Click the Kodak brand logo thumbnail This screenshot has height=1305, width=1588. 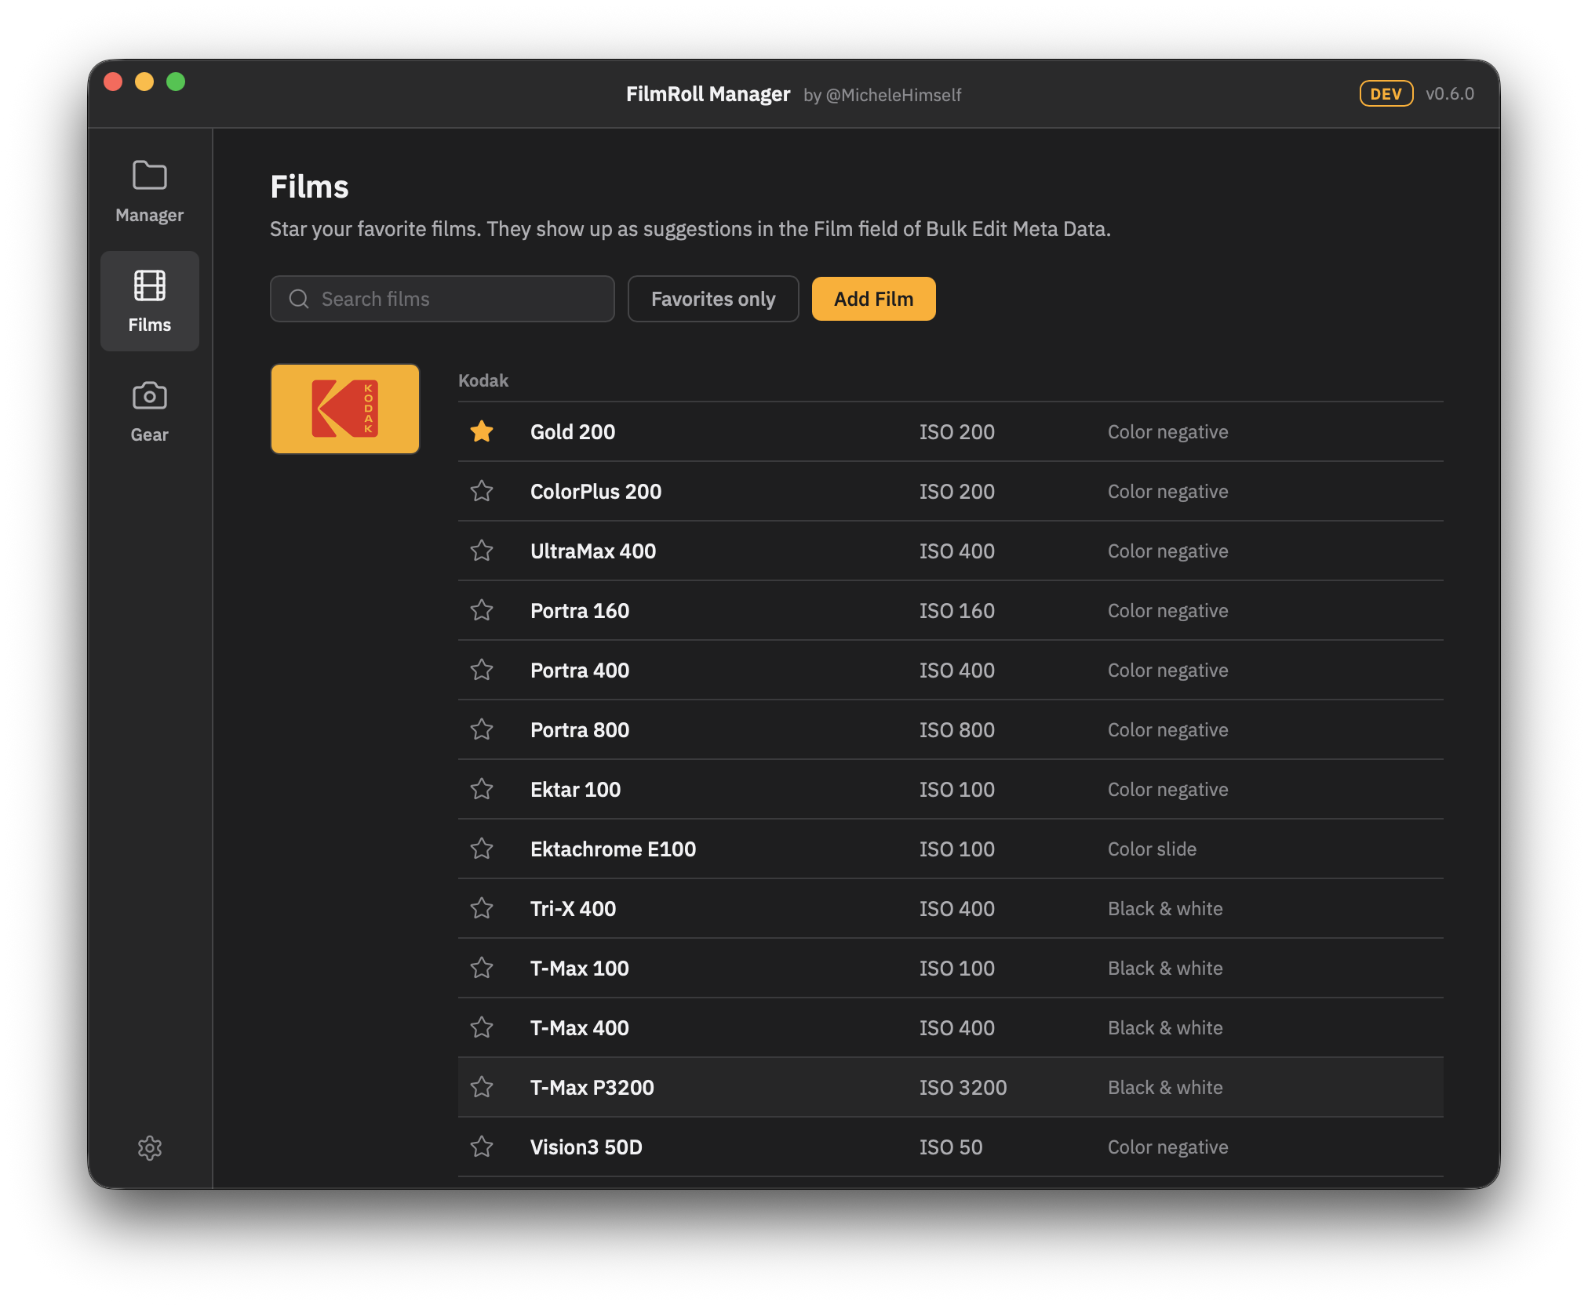tap(345, 409)
